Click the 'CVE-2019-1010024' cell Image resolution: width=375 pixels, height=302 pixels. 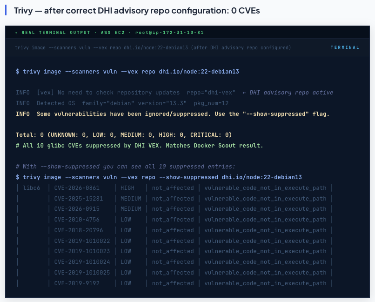82,262
